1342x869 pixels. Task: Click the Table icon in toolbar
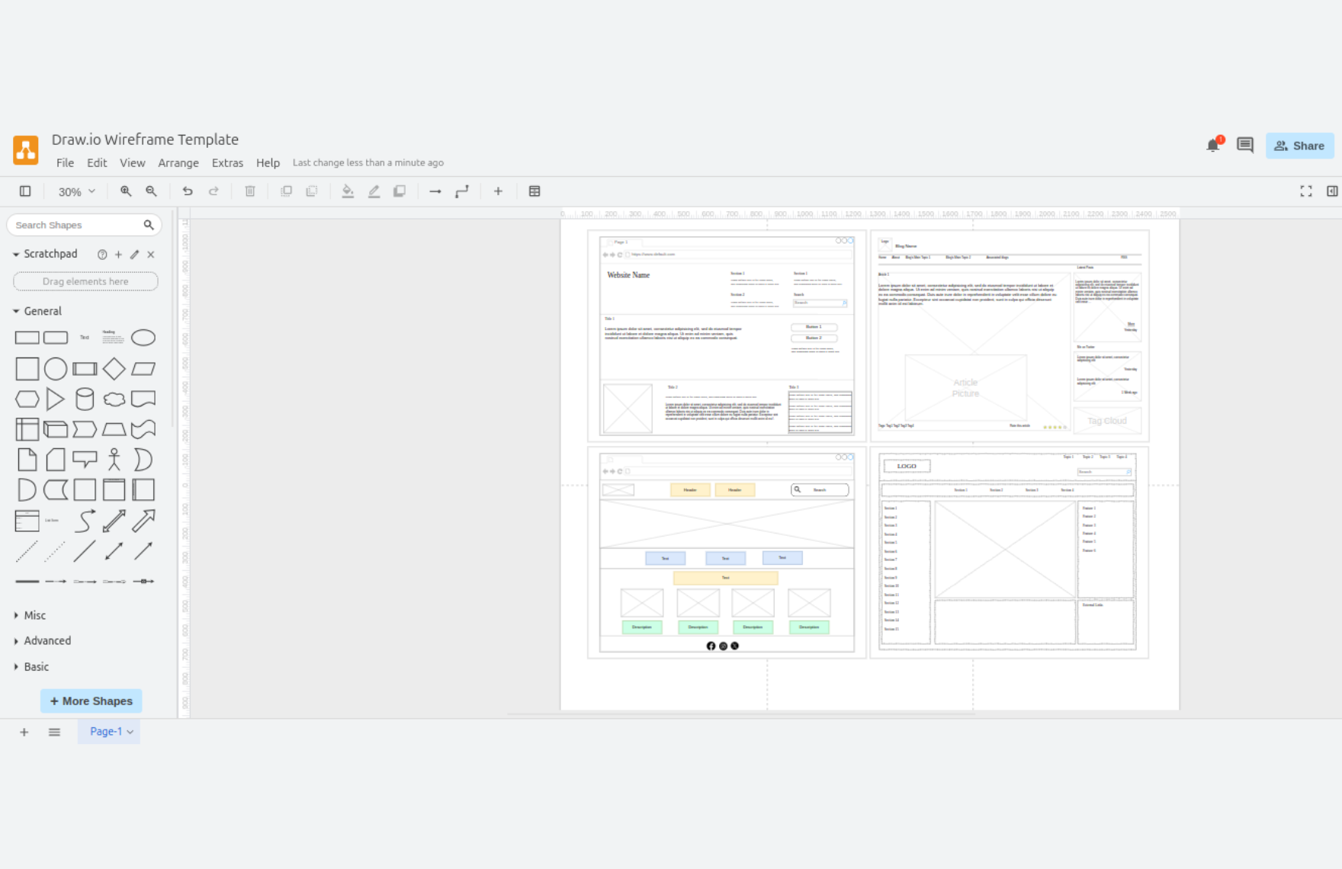coord(535,191)
